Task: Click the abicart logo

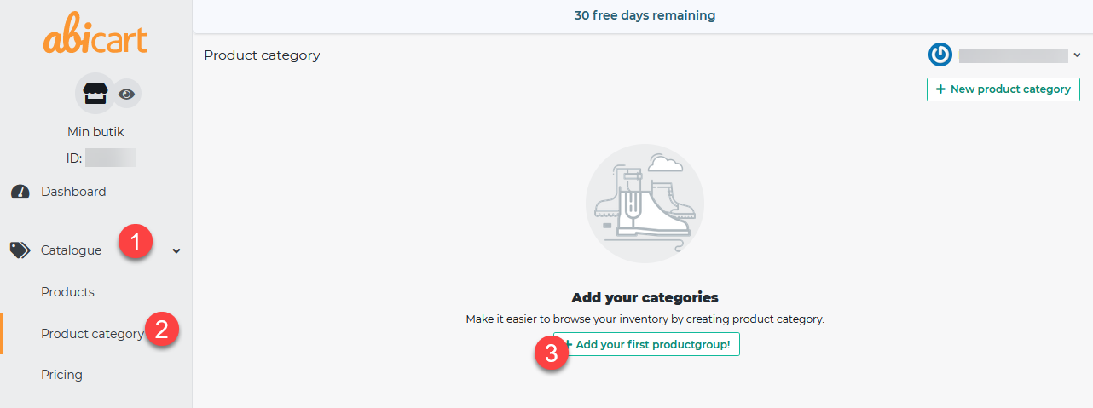Action: coord(95,37)
